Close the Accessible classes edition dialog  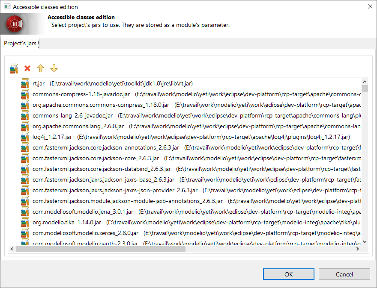pyautogui.click(x=370, y=6)
